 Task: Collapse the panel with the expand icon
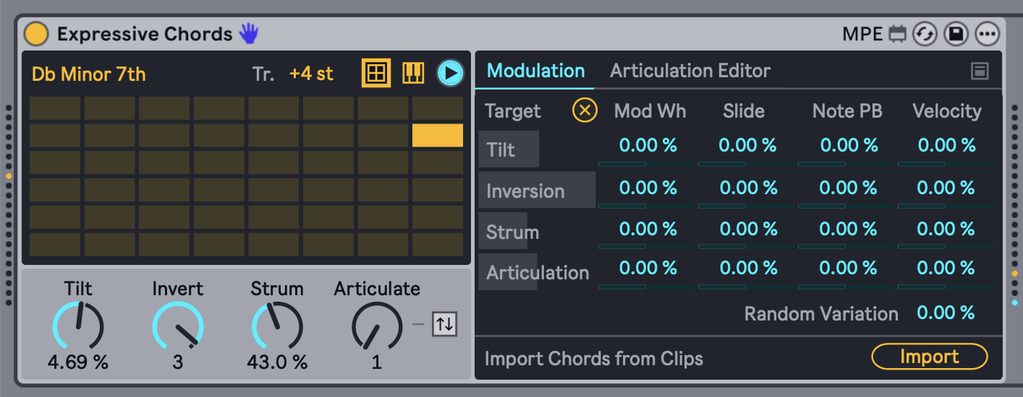click(980, 71)
